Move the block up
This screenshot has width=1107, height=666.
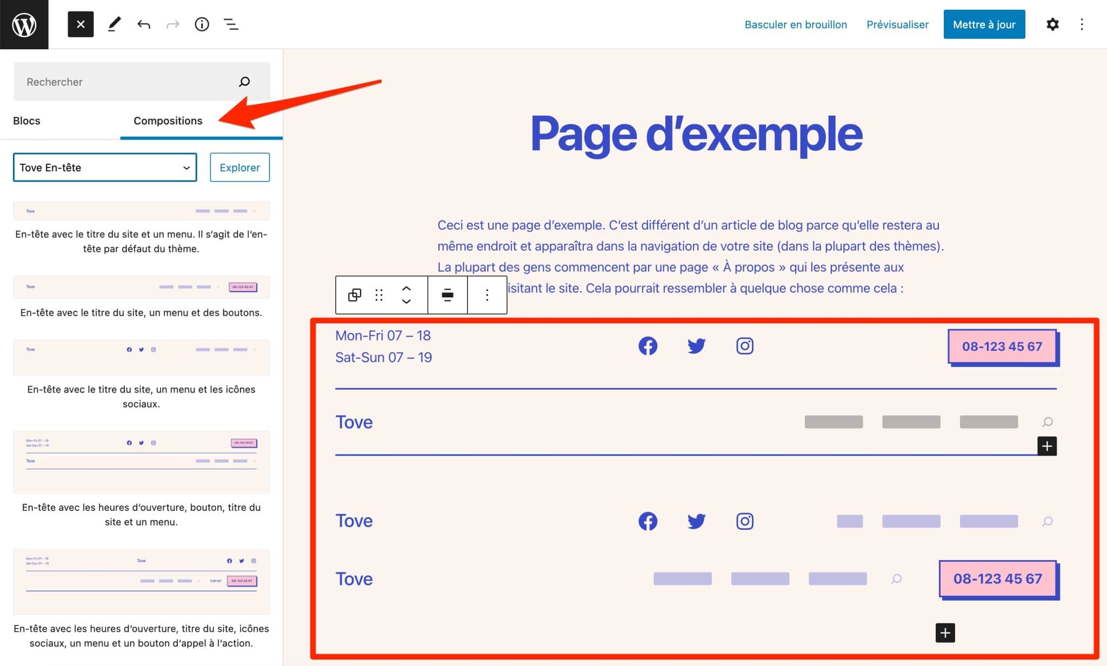coord(406,288)
